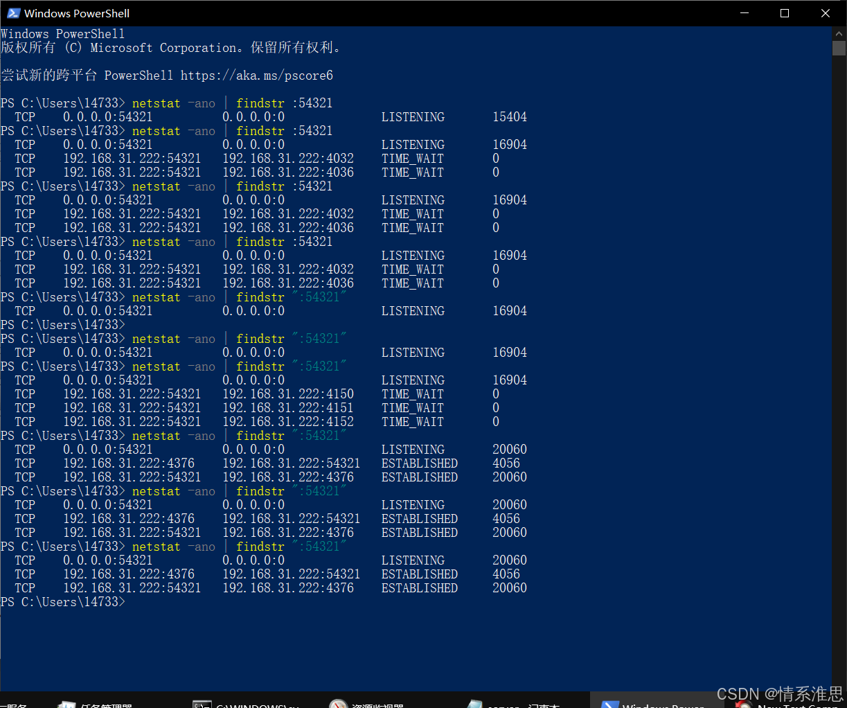Click TIME_WAIT in the :4150 row
This screenshot has width=847, height=708.
(x=413, y=394)
